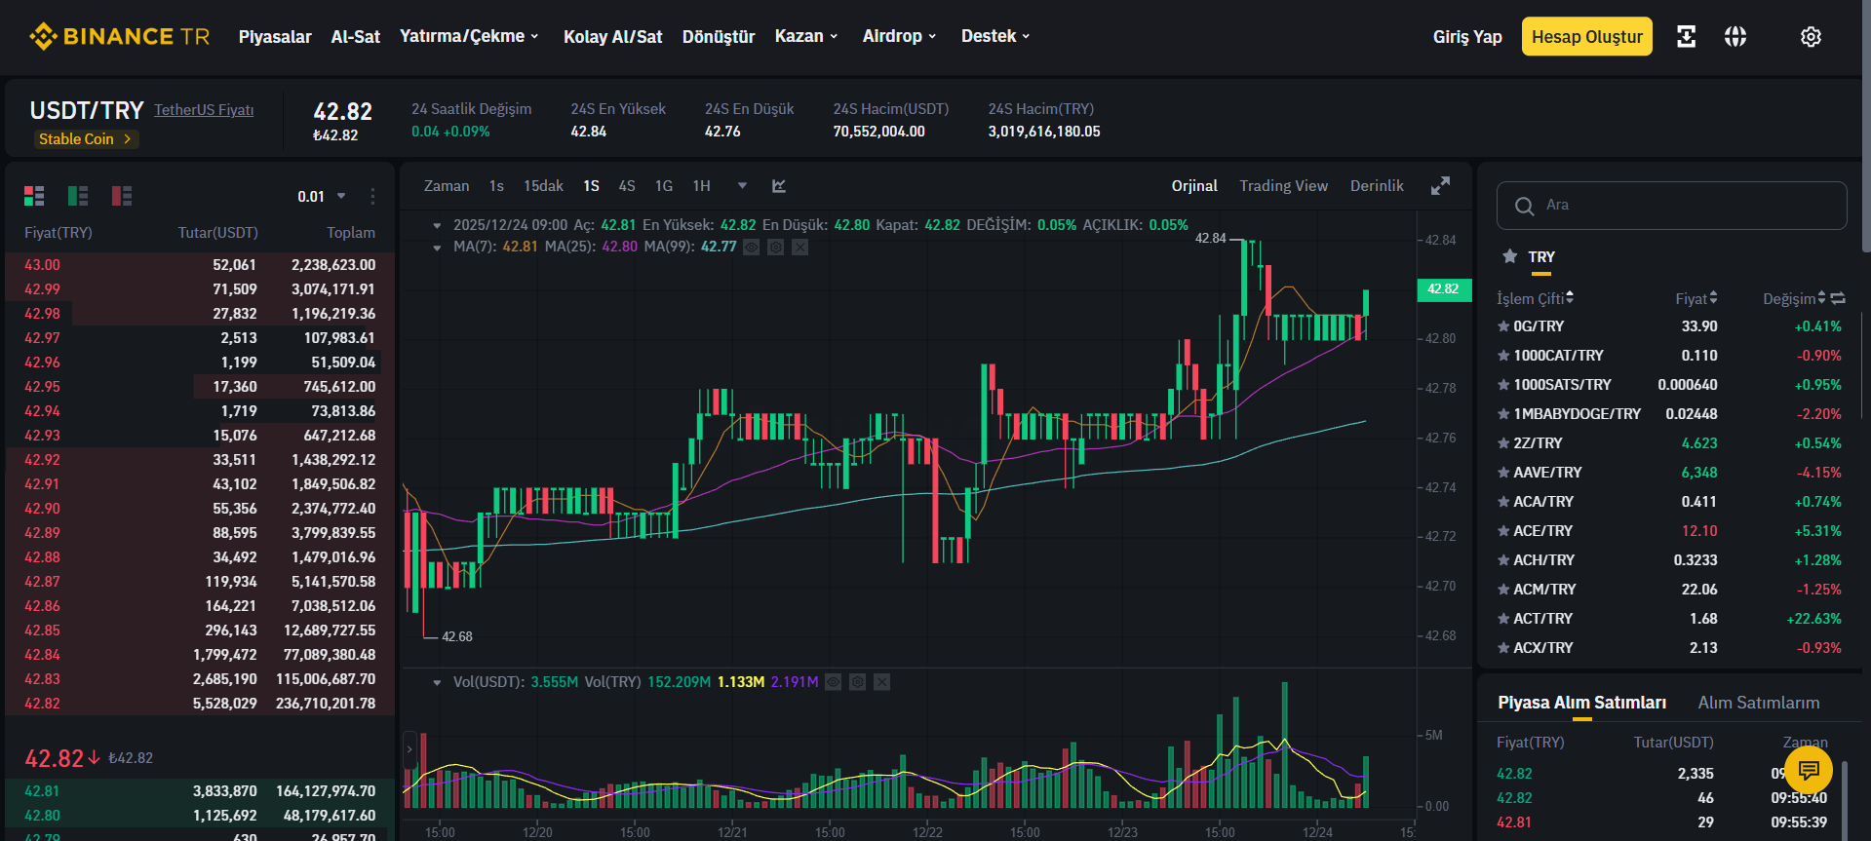The height and width of the screenshot is (841, 1871).
Task: Open the language globe icon
Action: [1735, 37]
